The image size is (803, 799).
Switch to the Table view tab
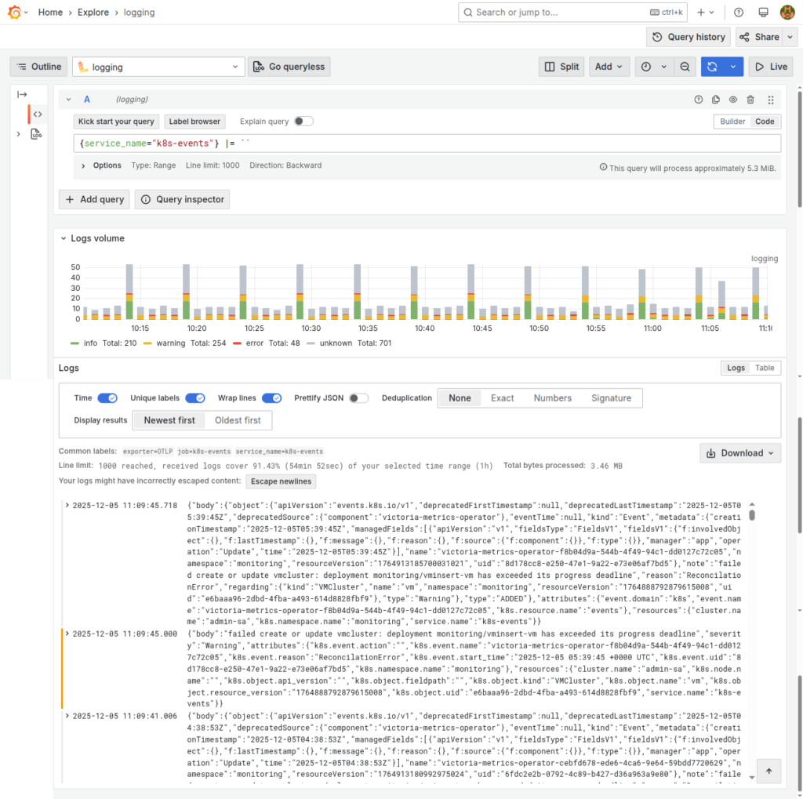click(765, 368)
